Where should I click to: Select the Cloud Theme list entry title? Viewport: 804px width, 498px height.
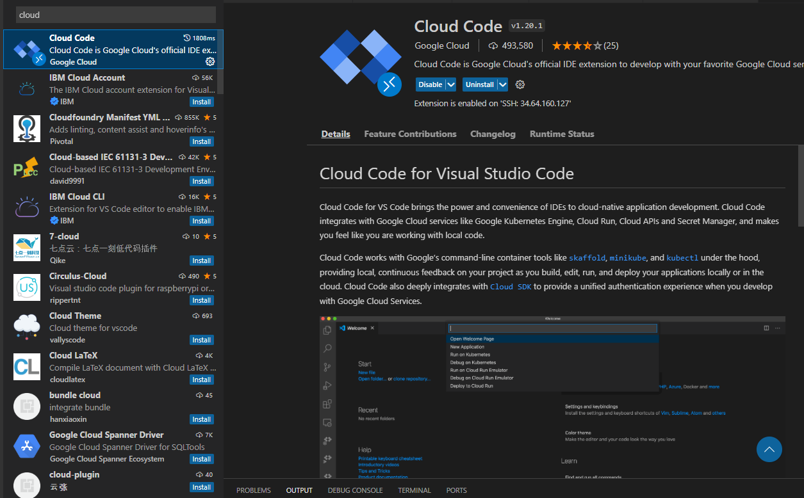click(x=75, y=316)
